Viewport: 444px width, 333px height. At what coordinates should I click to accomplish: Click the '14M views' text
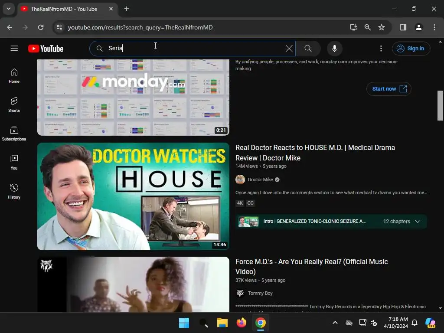pyautogui.click(x=247, y=166)
